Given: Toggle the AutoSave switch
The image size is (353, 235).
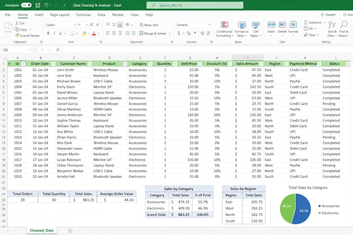Looking at the screenshot, I should [26, 5].
